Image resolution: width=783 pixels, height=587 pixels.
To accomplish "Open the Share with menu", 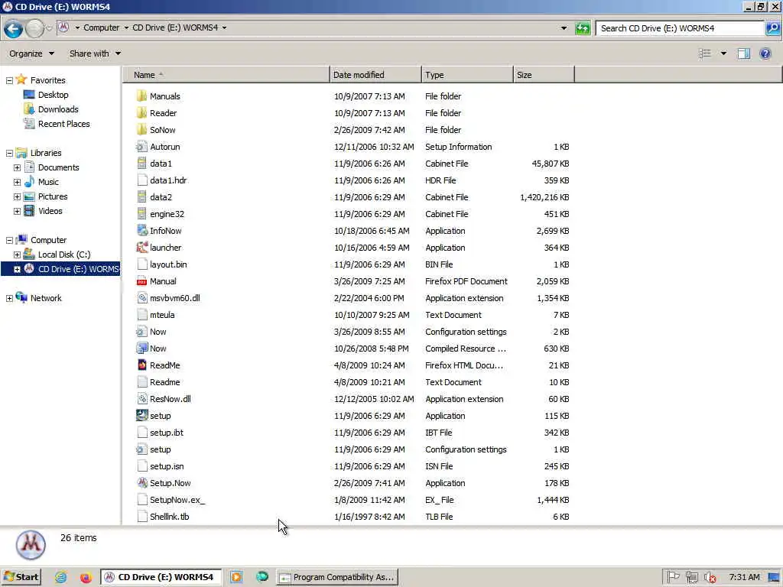I will coord(95,54).
